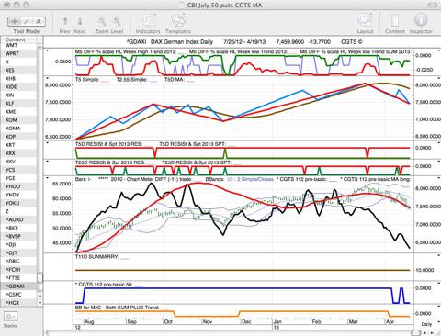The width and height of the screenshot is (441, 336).
Task: Select ^BKX in the symbol list
Action: pos(19,228)
